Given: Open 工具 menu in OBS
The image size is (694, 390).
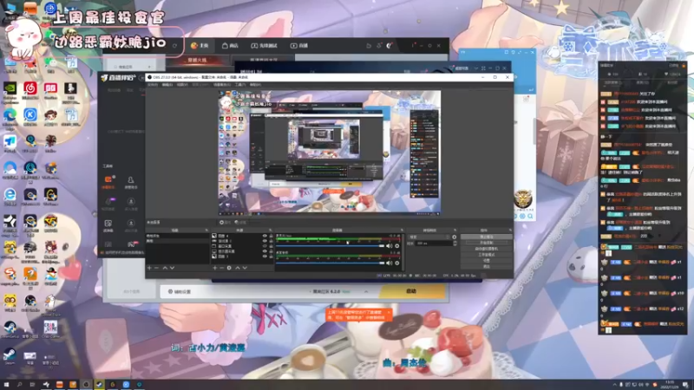Looking at the screenshot, I should tap(240, 84).
